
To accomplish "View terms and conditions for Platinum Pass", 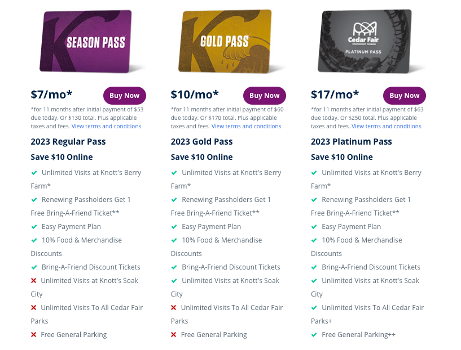I will coord(387,127).
